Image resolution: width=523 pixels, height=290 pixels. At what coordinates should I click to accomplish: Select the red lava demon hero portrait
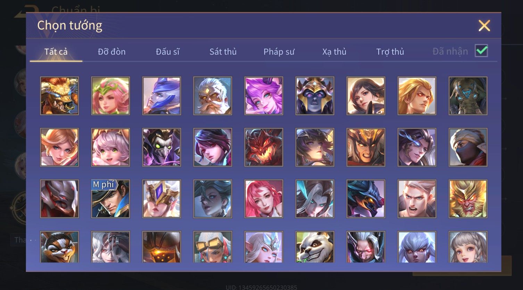264,147
